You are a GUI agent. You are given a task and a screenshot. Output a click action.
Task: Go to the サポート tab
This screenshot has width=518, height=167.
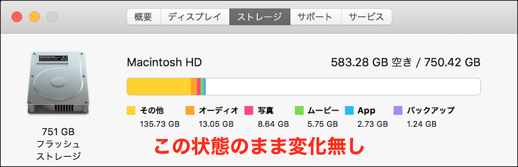click(x=315, y=17)
